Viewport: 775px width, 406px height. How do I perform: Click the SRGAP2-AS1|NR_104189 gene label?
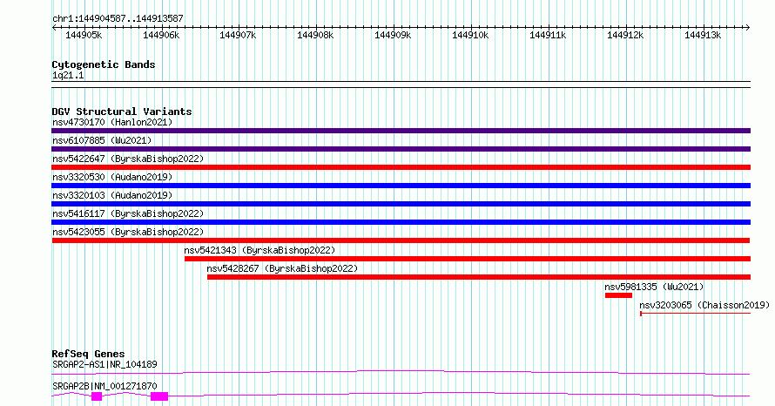pos(104,364)
